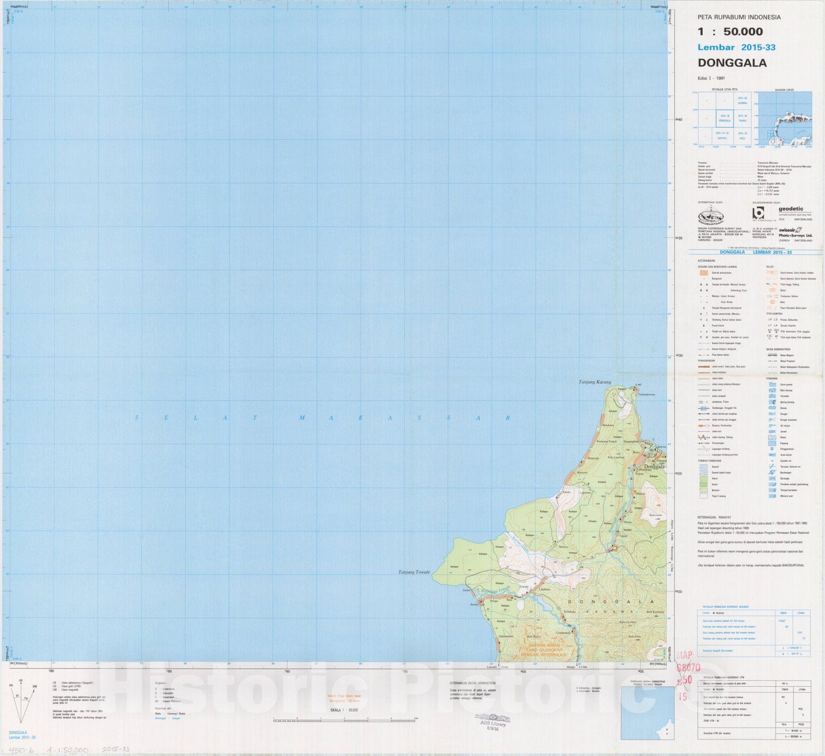Image resolution: width=825 pixels, height=756 pixels.
Task: Select the Donggala cell in index grid
Action: (724, 119)
